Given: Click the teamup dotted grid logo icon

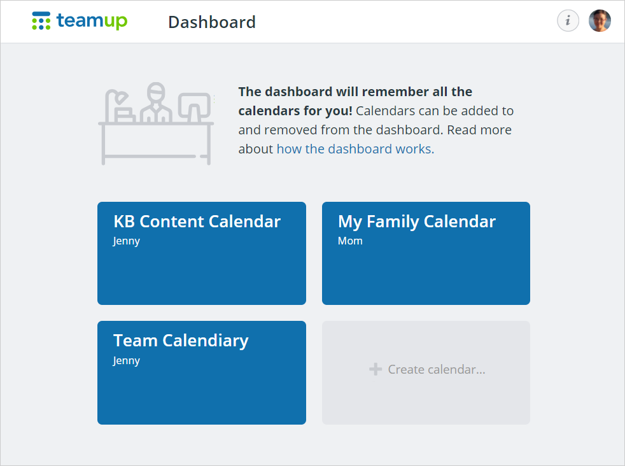Looking at the screenshot, I should click(x=41, y=21).
